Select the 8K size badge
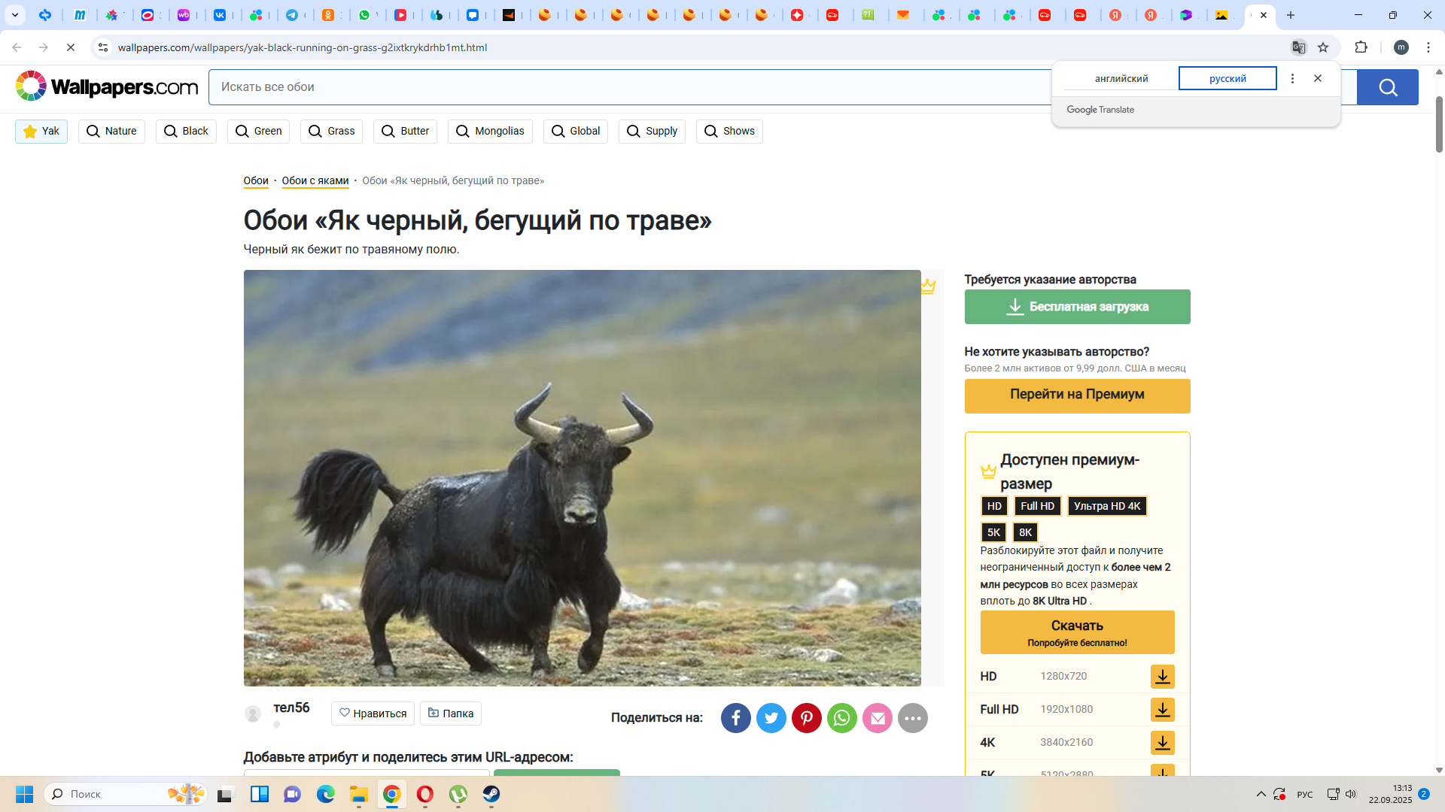This screenshot has height=812, width=1445. click(1025, 532)
